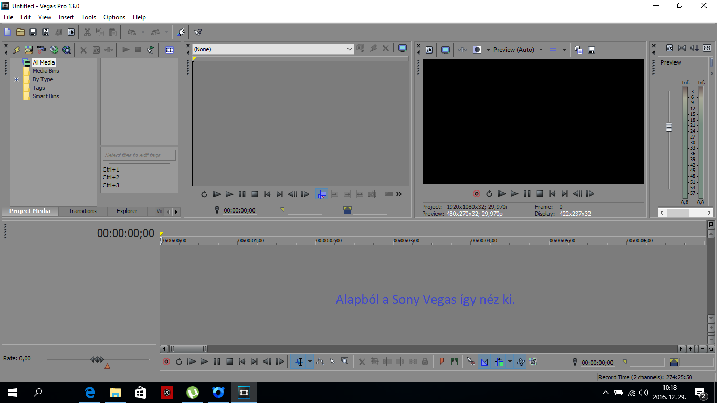The height and width of the screenshot is (403, 717).
Task: Open the View menu
Action: pos(45,17)
